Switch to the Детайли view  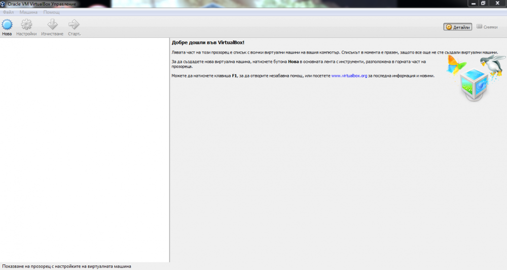(x=457, y=27)
